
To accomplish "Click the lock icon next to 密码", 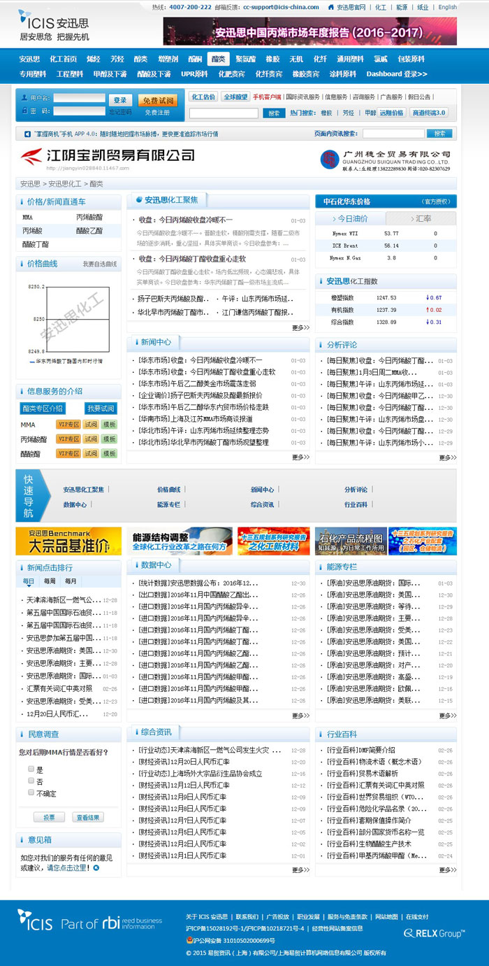I will point(26,111).
